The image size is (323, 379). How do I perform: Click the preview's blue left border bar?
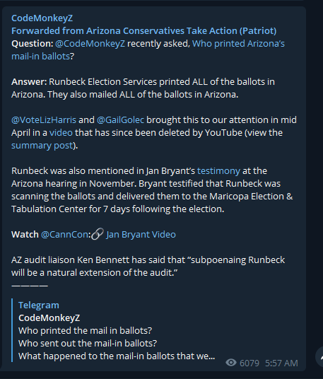(x=12, y=330)
